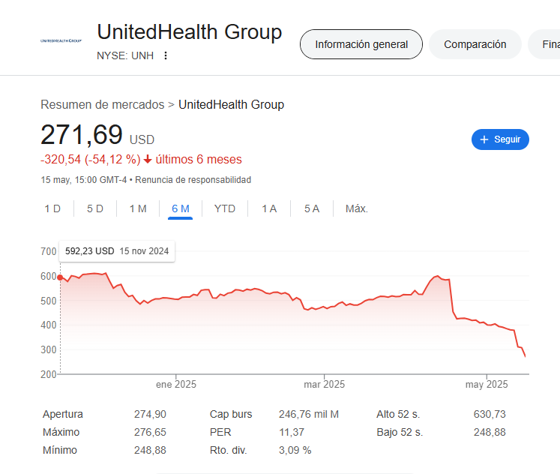The width and height of the screenshot is (560, 474).
Task: Click the chart line near may 2025
Action: click(x=487, y=324)
